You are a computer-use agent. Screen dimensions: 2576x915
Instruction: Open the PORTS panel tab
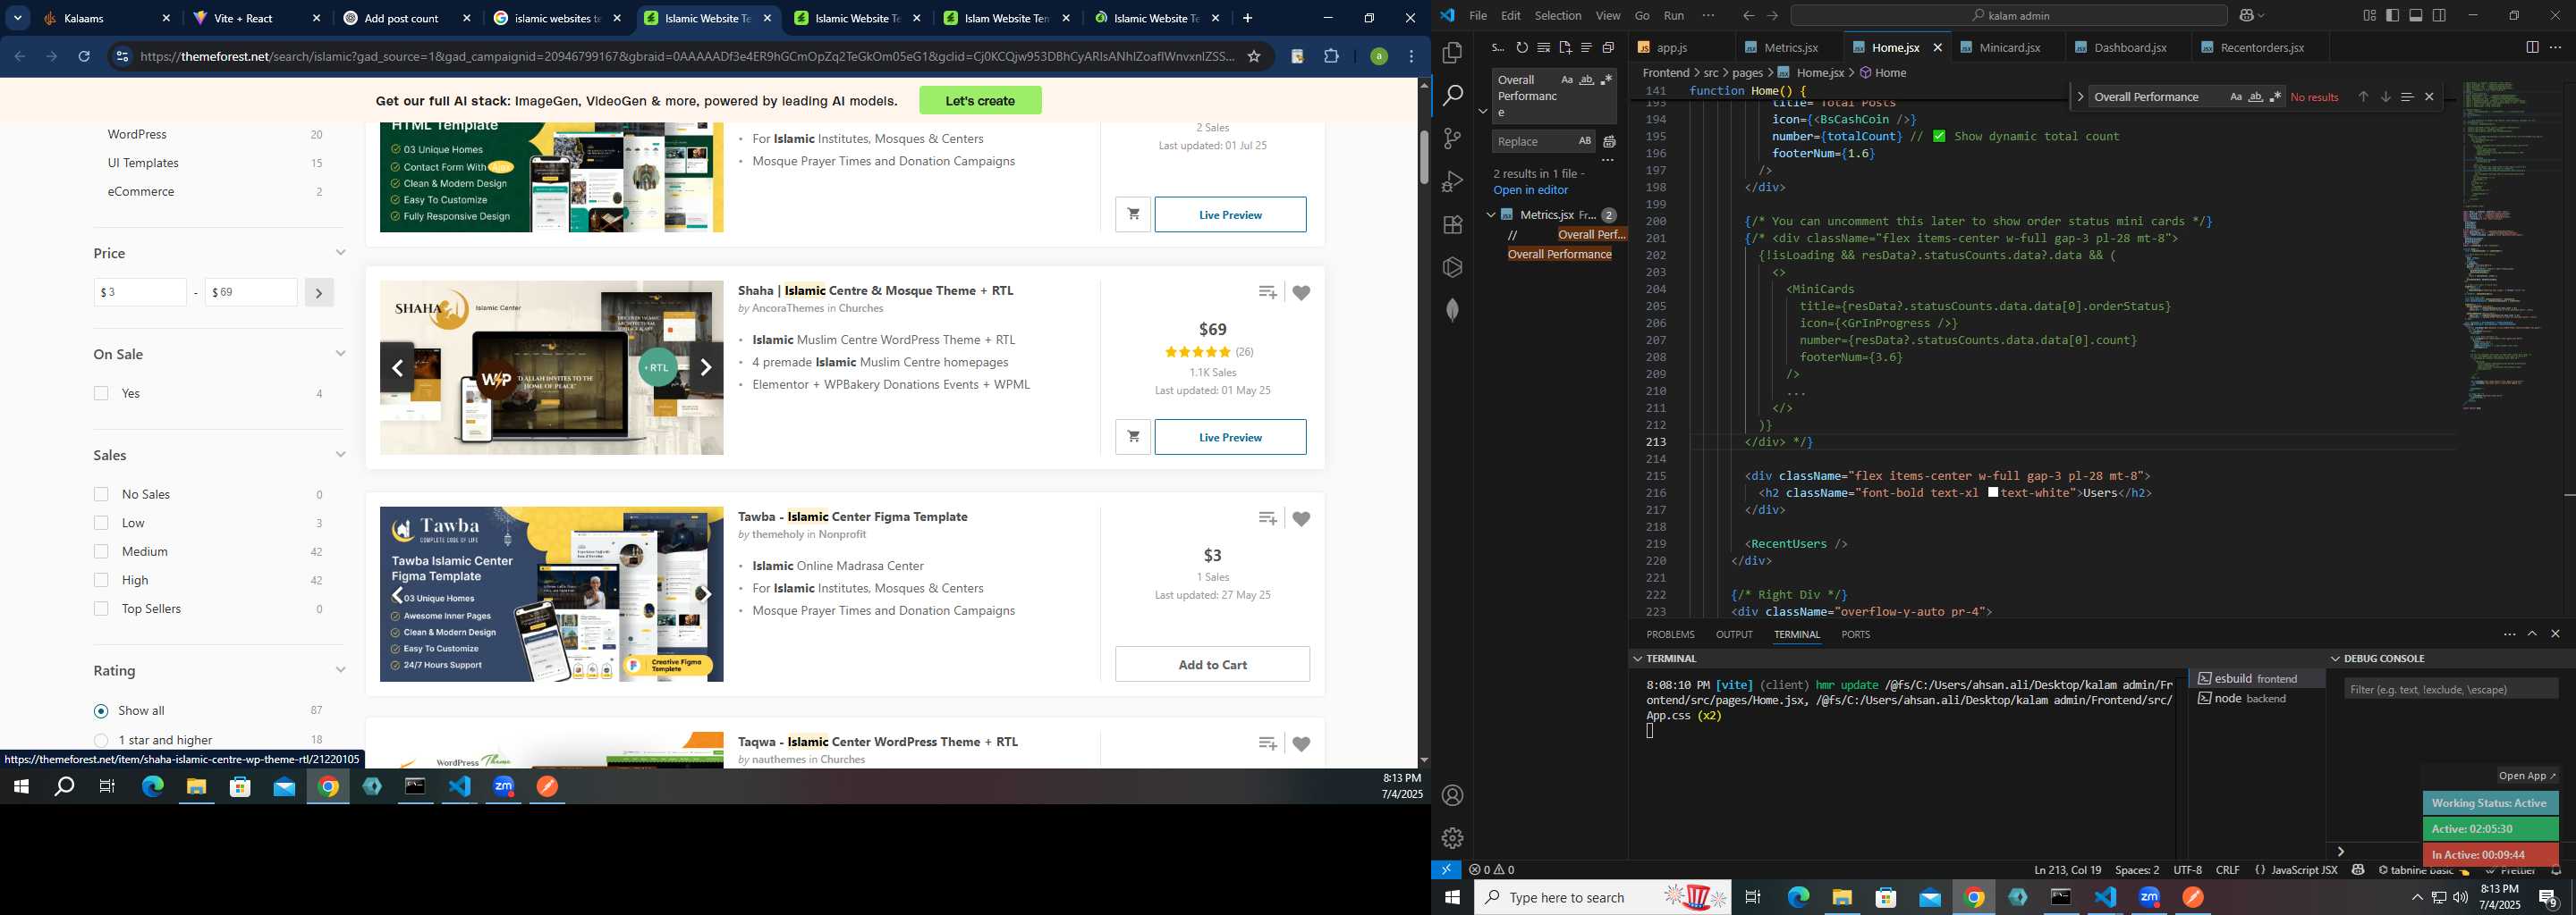(x=1855, y=634)
